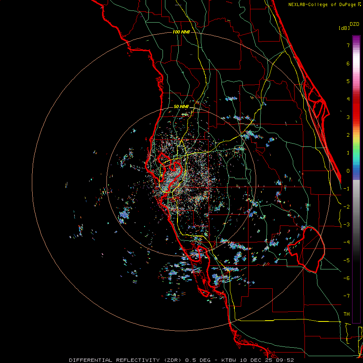Click the ZDR color scale bar

(356, 179)
